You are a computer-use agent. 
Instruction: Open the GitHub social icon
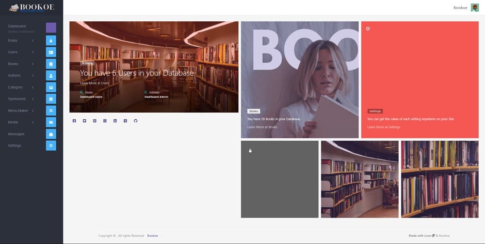point(135,121)
